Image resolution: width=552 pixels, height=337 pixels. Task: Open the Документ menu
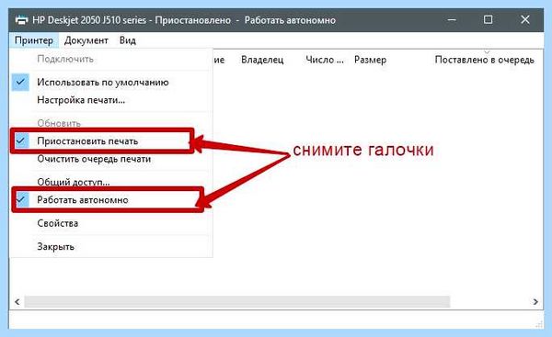(86, 40)
